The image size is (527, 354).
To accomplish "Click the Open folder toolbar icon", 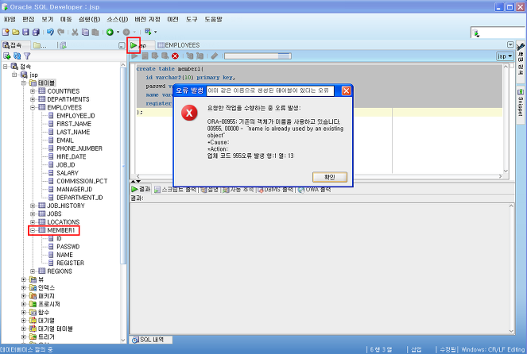I will [16, 32].
